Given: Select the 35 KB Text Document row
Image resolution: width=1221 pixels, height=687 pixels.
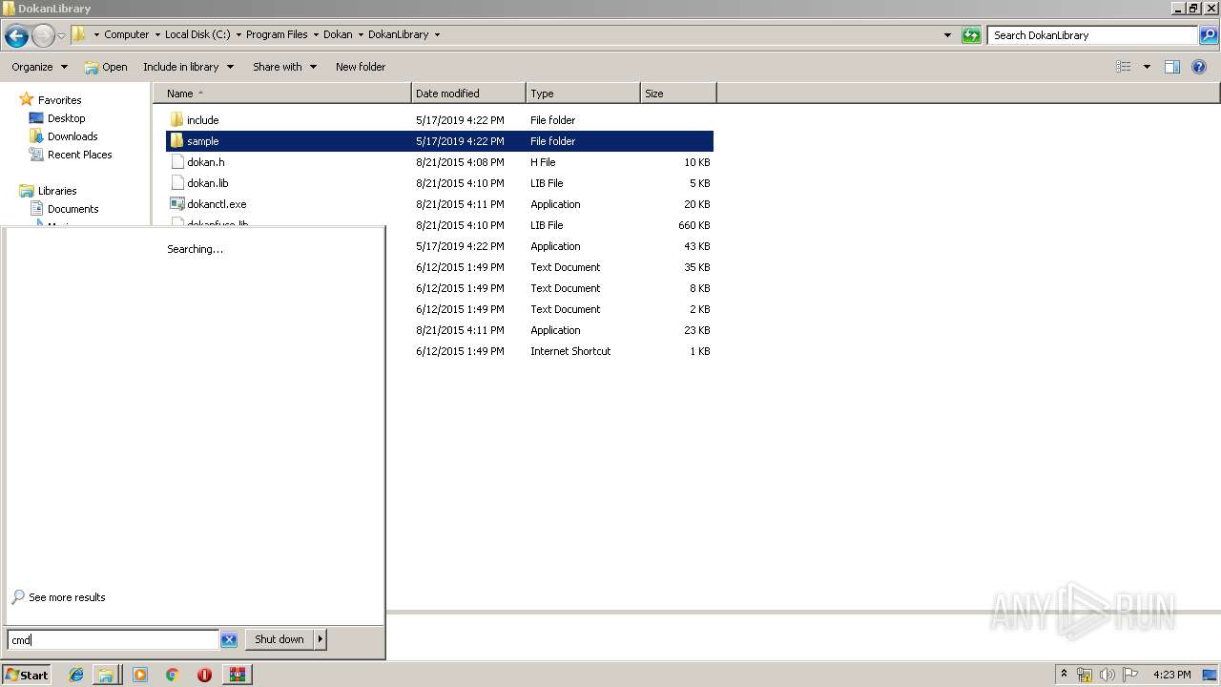Looking at the screenshot, I should [549, 267].
